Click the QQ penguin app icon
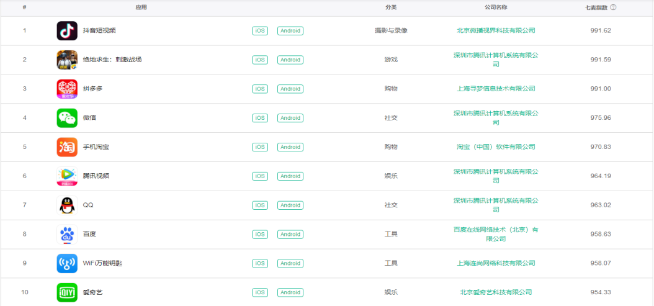The width and height of the screenshot is (654, 306). coord(67,205)
